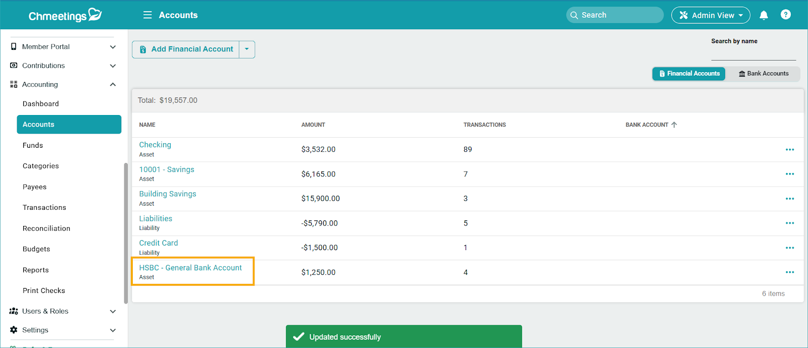The height and width of the screenshot is (348, 808).
Task: Open three-dot menu for Checking account
Action: [789, 150]
